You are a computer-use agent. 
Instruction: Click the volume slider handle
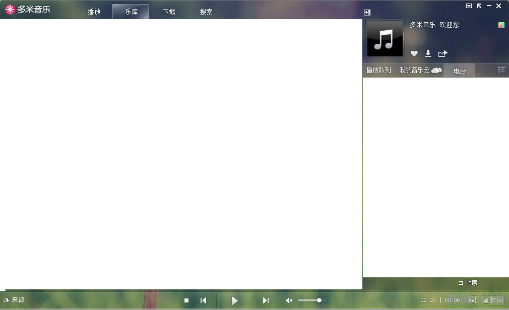(319, 300)
